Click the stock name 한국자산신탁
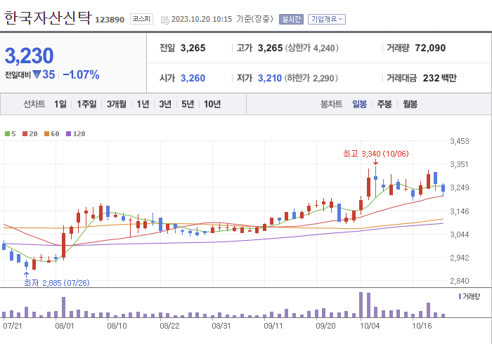This screenshot has height=344, width=492. click(x=48, y=18)
